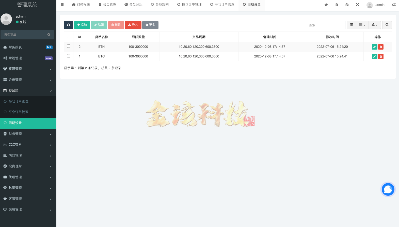Viewport: 399px width, 227px height.
Task: Expand 会员管理 sidebar menu
Action: click(x=28, y=80)
